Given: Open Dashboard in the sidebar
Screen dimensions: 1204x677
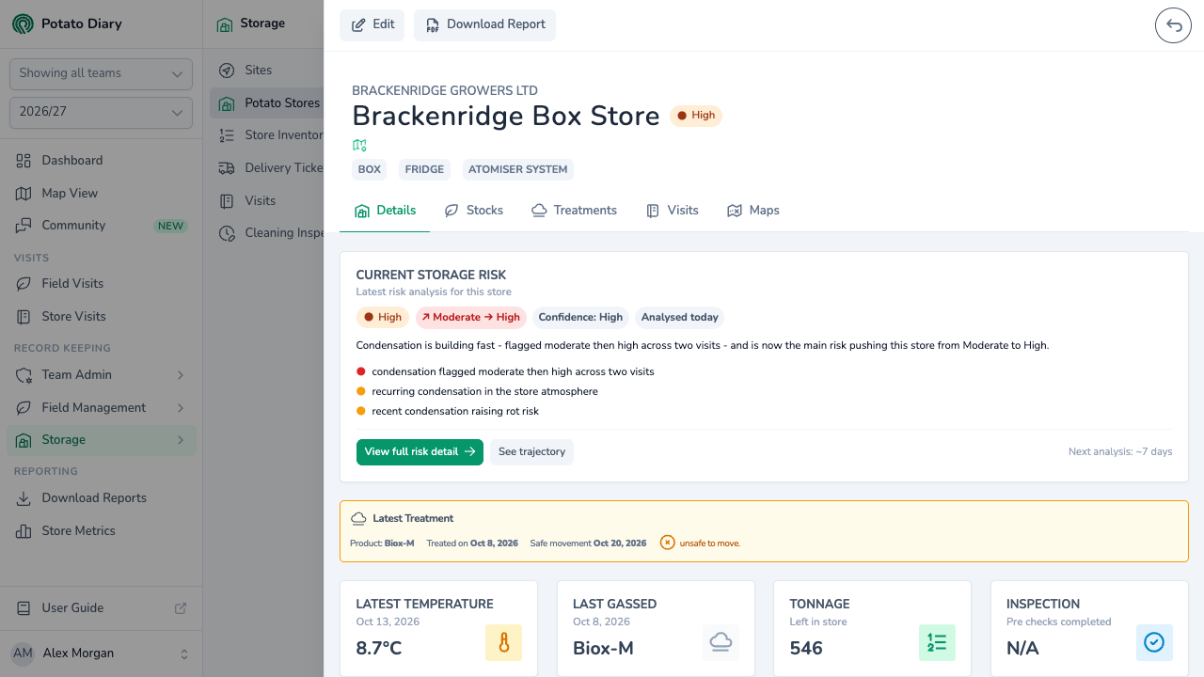Looking at the screenshot, I should coord(102,161).
